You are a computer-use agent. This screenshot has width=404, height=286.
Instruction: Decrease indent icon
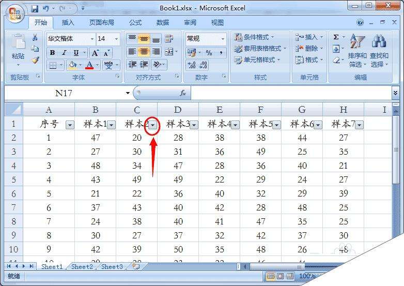click(132, 65)
